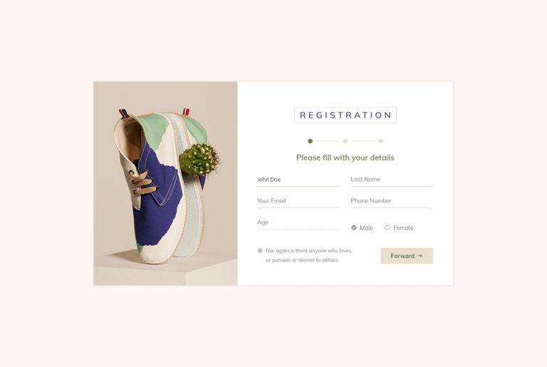Click the "Nor again is there anyone" agreement text

click(x=308, y=255)
